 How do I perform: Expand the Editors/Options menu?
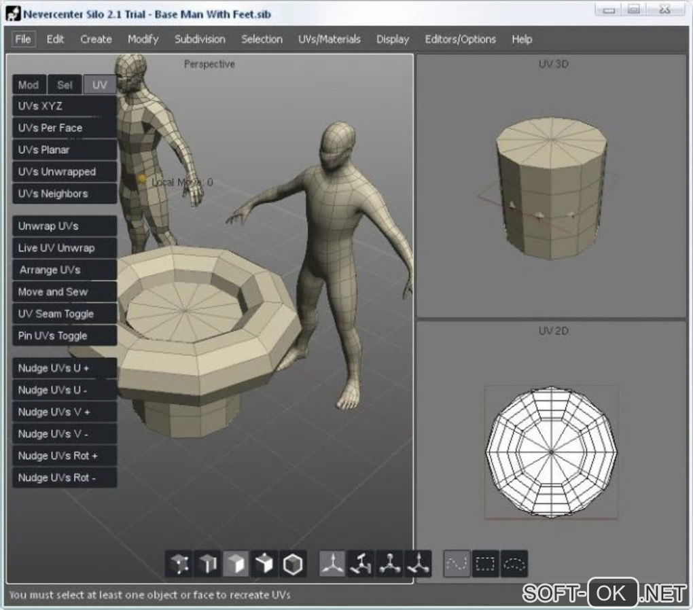point(460,39)
